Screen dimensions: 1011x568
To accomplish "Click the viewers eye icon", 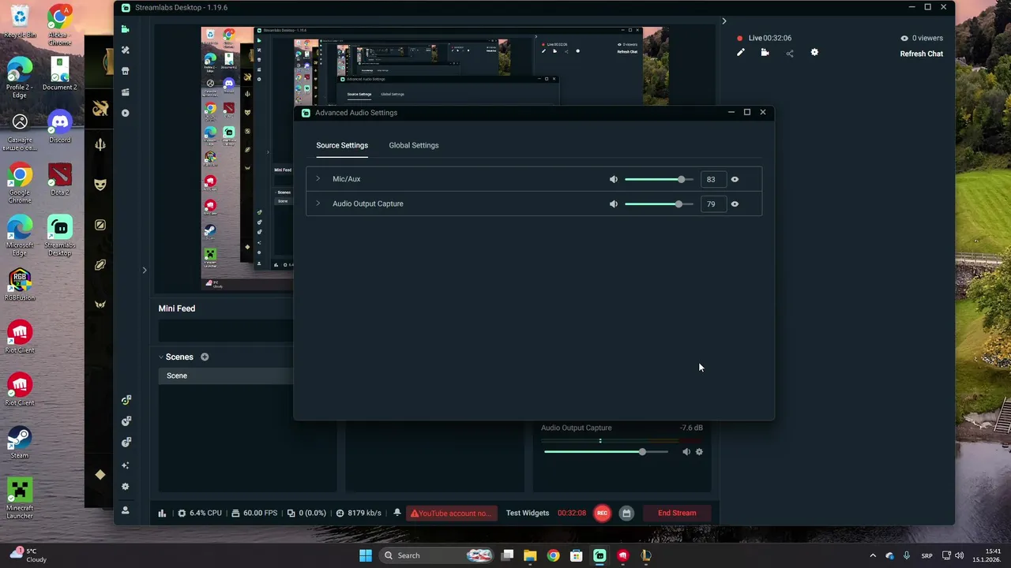I will pos(904,38).
